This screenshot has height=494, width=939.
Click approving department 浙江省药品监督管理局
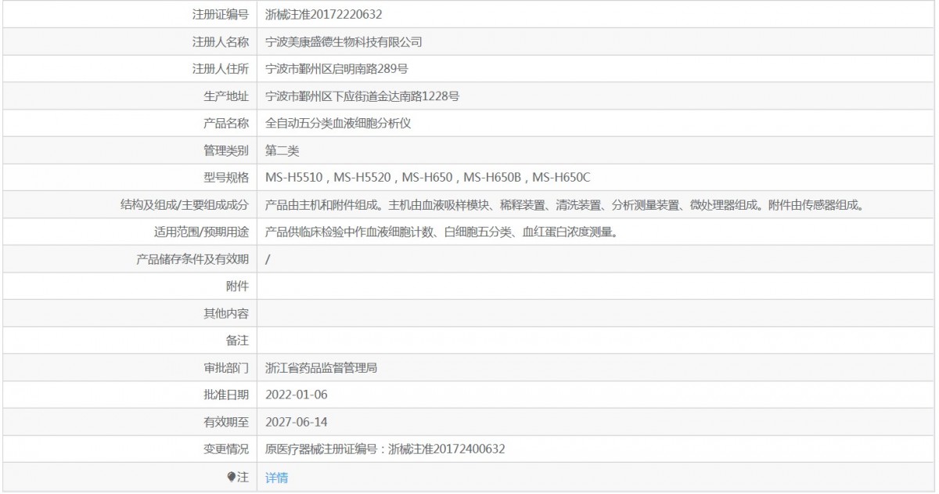coord(322,367)
